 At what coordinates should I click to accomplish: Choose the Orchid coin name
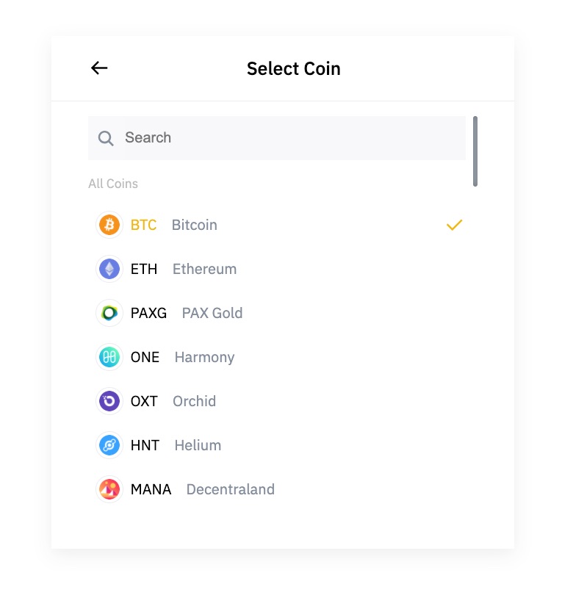(194, 401)
